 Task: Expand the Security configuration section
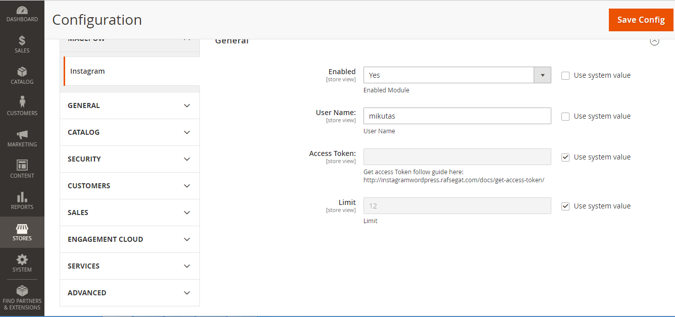click(130, 159)
